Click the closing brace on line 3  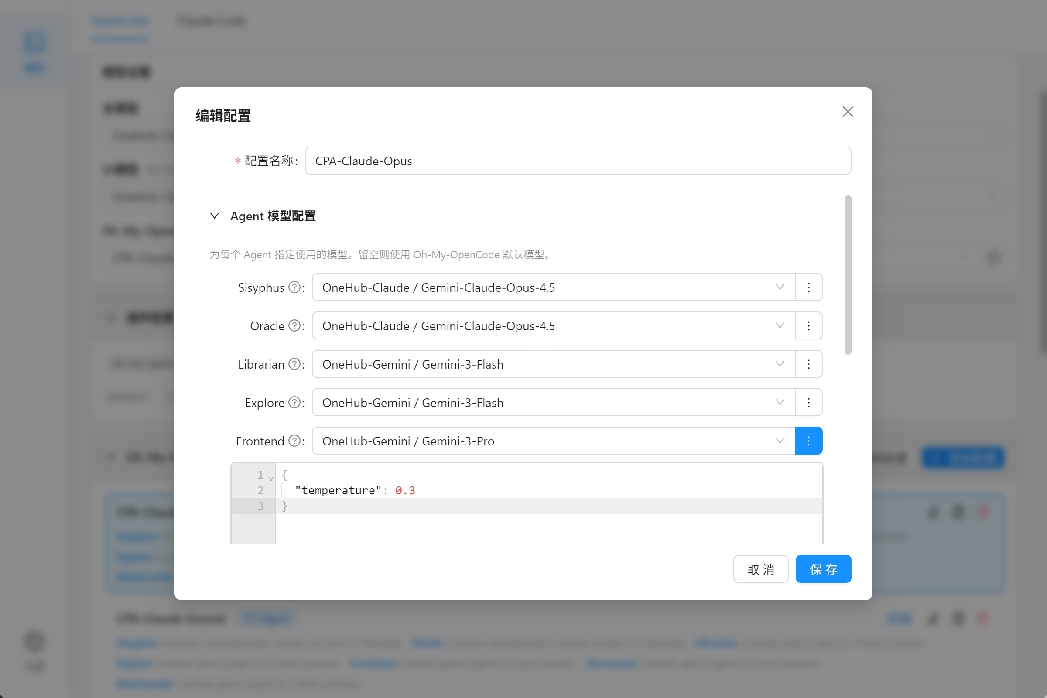pyautogui.click(x=285, y=506)
